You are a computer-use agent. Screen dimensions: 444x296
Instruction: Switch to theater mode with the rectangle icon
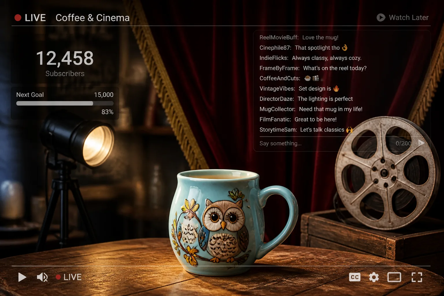click(x=394, y=277)
